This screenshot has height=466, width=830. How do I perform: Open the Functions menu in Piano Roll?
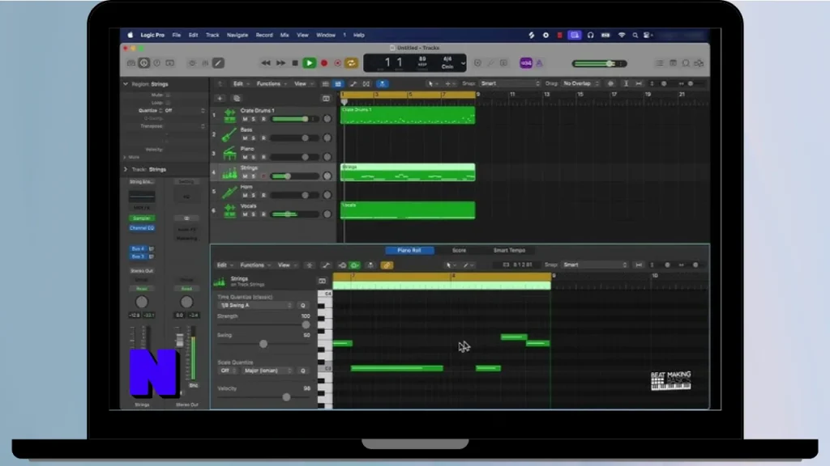click(255, 265)
